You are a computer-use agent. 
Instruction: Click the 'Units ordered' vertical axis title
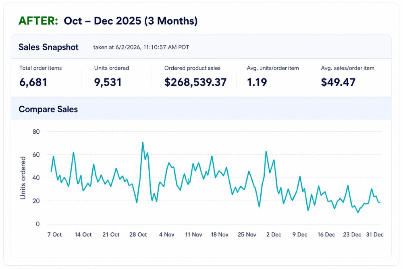[23, 178]
